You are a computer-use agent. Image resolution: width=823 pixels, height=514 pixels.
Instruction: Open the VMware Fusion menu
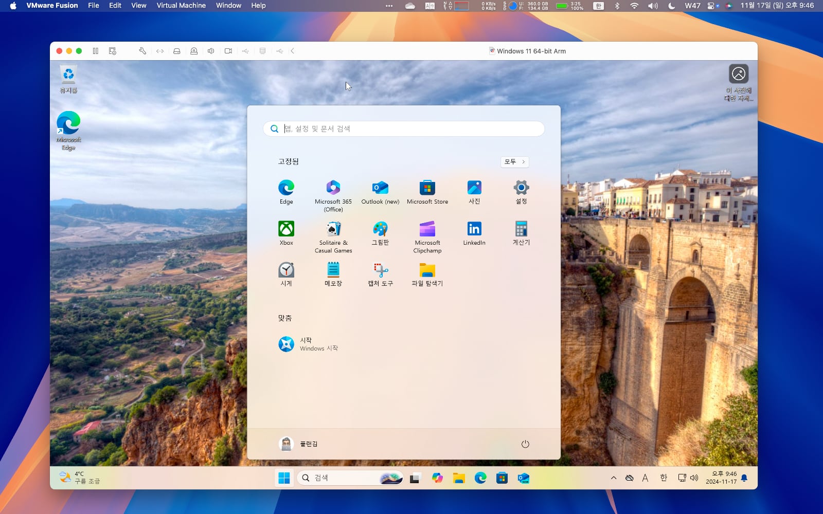coord(52,6)
